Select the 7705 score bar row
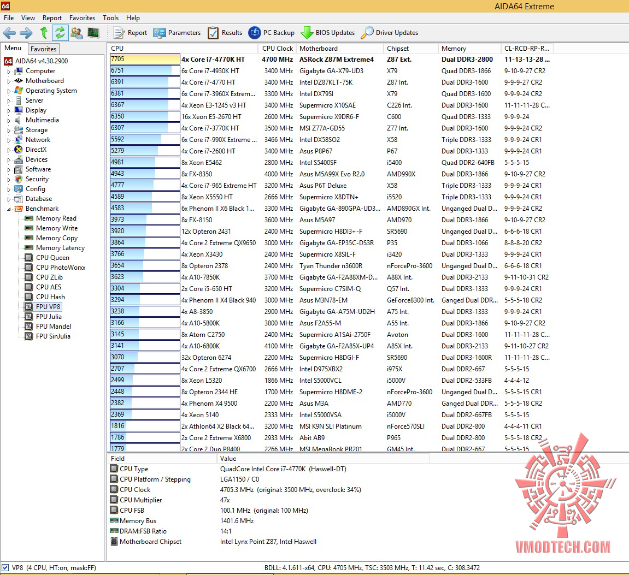629x575 pixels. pyautogui.click(x=145, y=60)
